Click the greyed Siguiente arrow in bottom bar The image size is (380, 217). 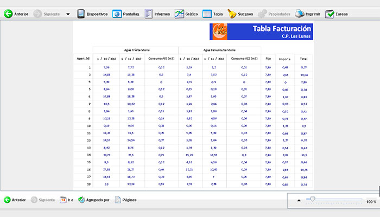tap(34, 200)
